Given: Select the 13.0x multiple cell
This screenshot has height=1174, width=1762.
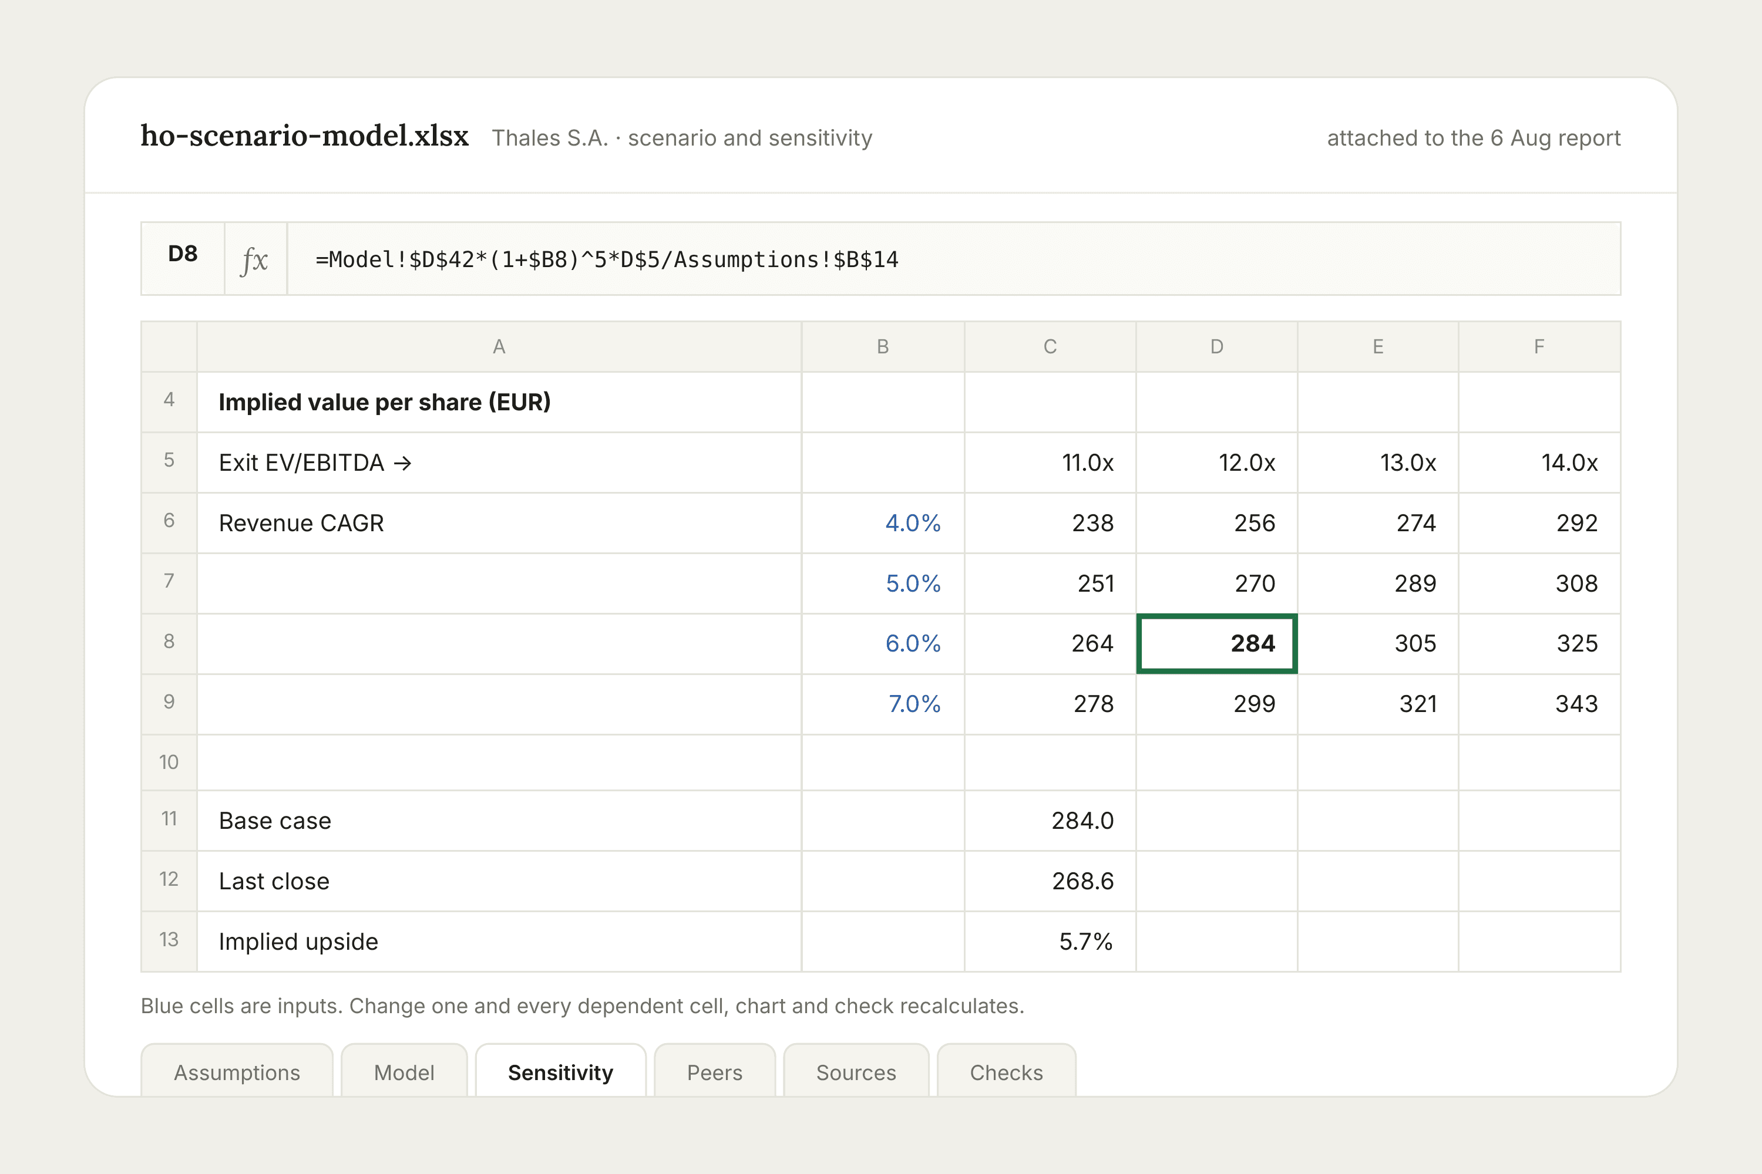Looking at the screenshot, I should click(1378, 463).
